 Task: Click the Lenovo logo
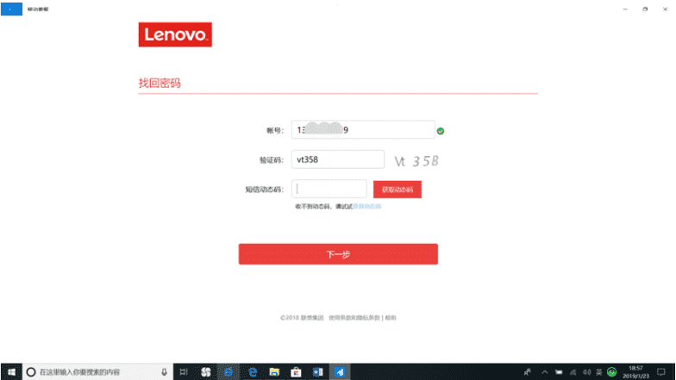click(175, 34)
